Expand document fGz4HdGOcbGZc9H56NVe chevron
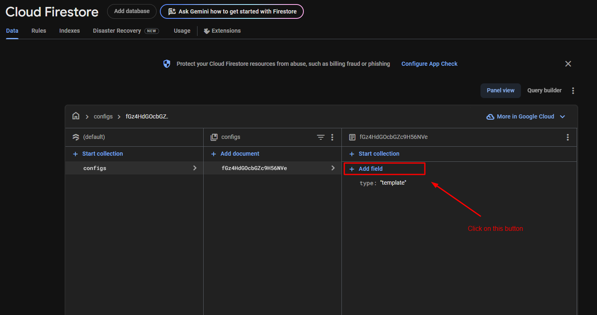 pos(333,168)
